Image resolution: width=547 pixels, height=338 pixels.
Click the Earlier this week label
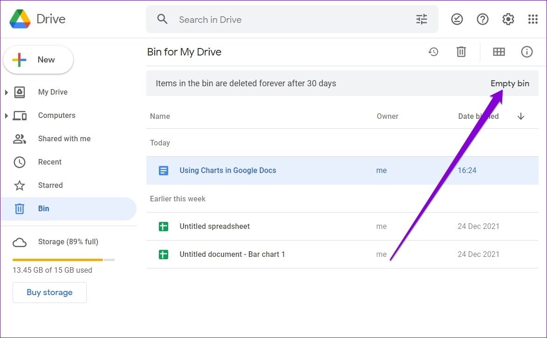tap(178, 199)
